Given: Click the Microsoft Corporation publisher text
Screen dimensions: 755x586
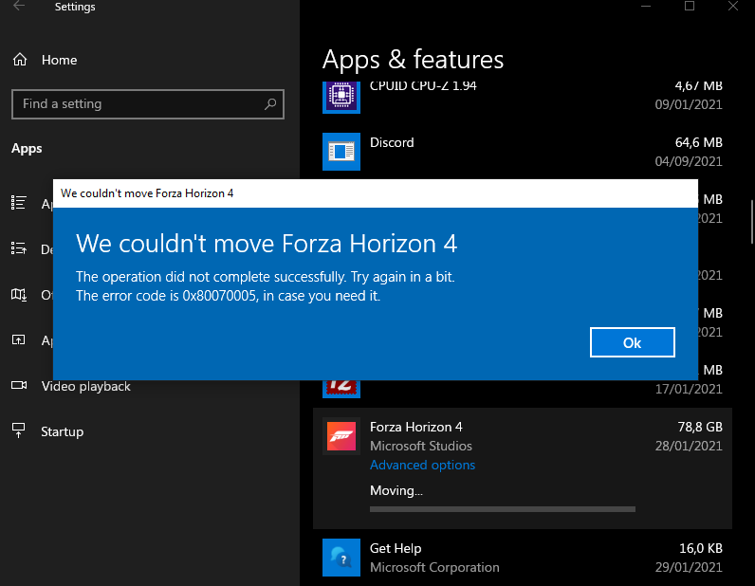Looking at the screenshot, I should pyautogui.click(x=434, y=567).
